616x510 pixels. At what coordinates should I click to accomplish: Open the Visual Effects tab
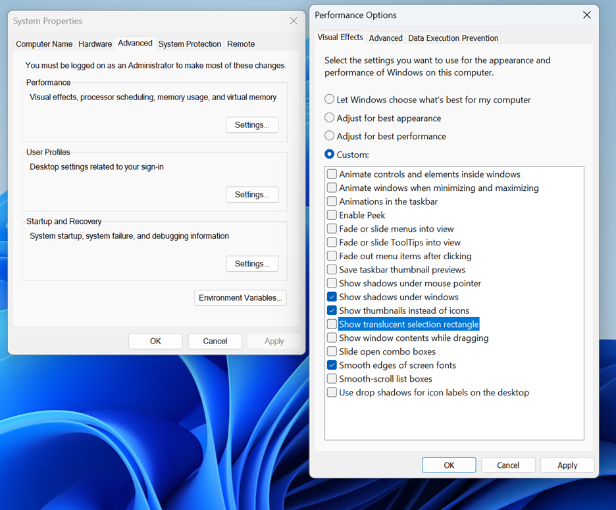point(340,38)
